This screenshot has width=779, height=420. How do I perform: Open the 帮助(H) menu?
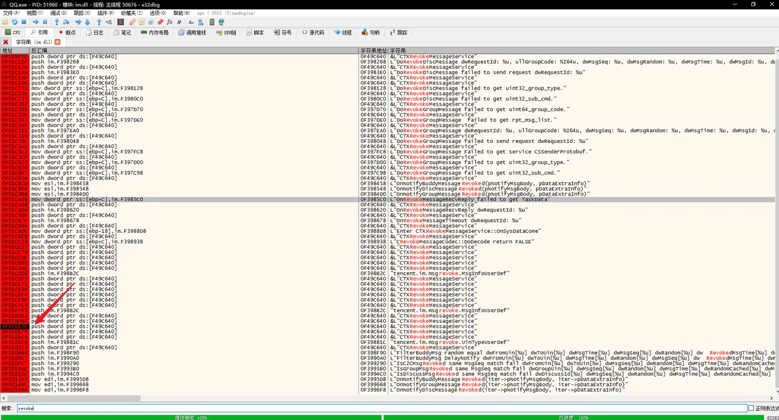tap(181, 13)
